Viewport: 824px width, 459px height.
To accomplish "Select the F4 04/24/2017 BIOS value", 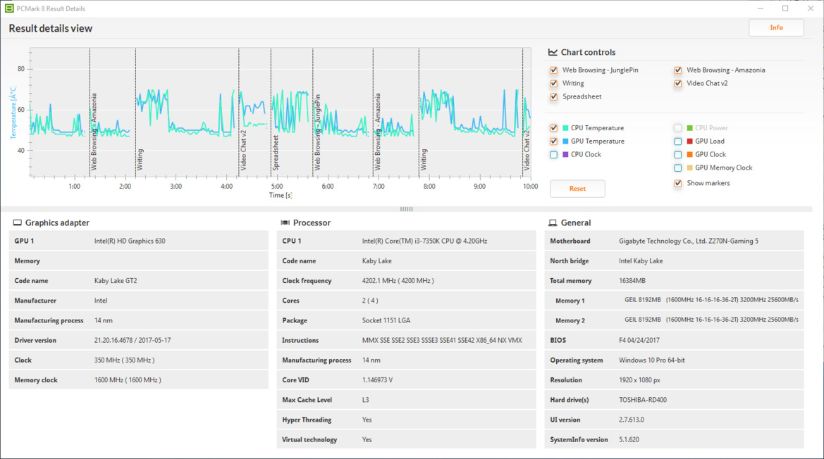I will (639, 341).
